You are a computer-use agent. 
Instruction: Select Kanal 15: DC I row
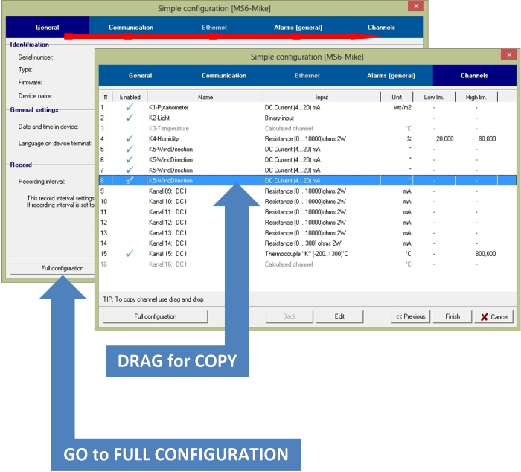(307, 254)
